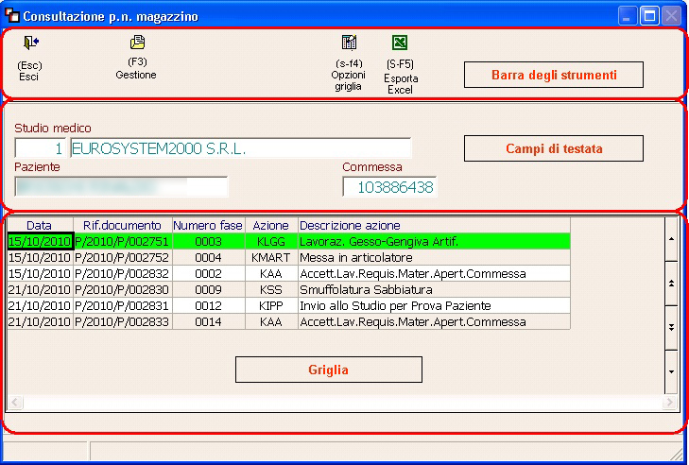Screen dimensions: 689x465
Task: Select document cell P/2010/P/002751
Action: click(123, 241)
